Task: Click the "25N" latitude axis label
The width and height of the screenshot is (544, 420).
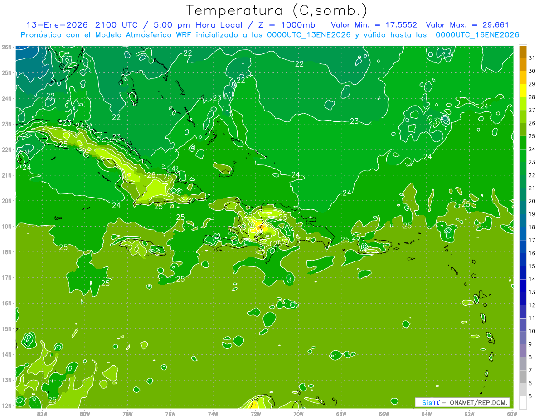Action: pyautogui.click(x=7, y=72)
